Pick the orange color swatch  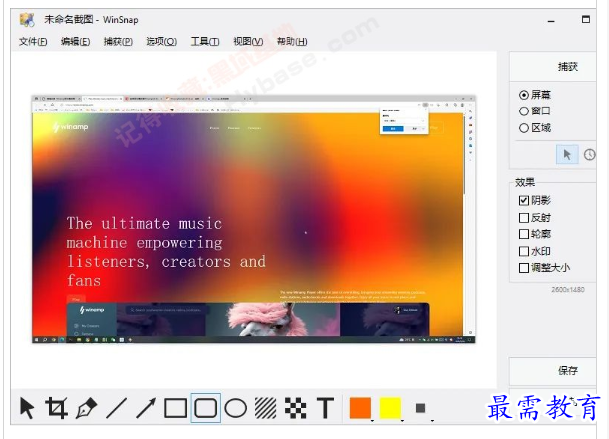pos(360,408)
